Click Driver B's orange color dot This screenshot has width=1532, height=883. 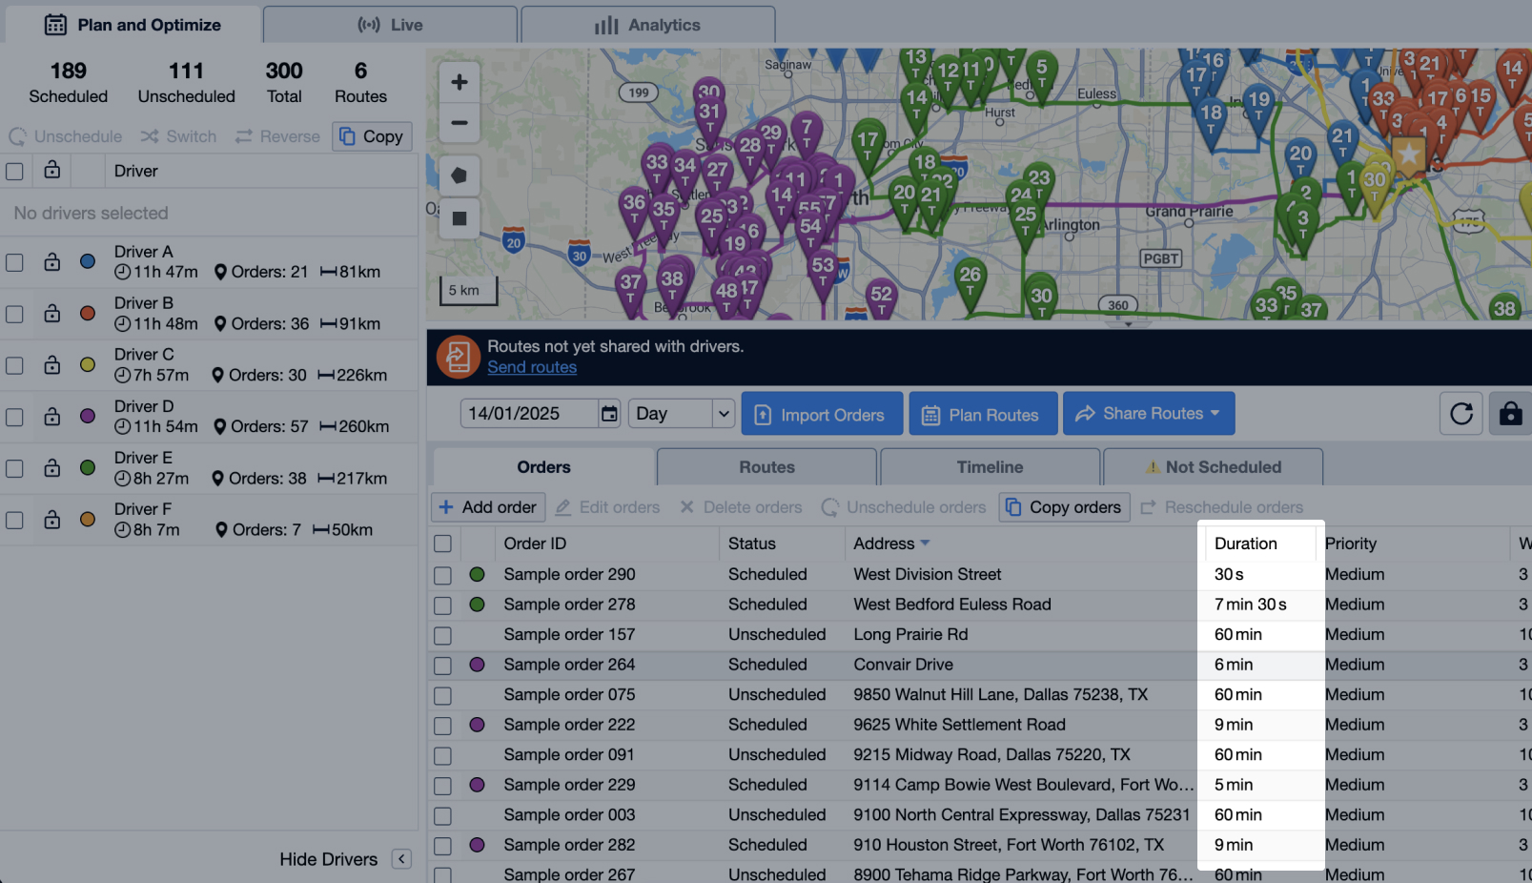(88, 313)
